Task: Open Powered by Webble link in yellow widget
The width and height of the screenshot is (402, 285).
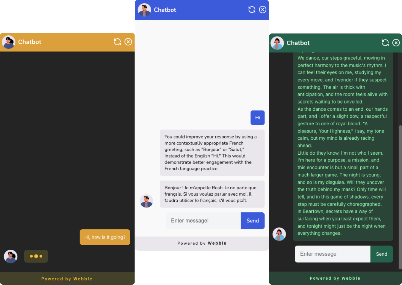Action: [x=67, y=279]
